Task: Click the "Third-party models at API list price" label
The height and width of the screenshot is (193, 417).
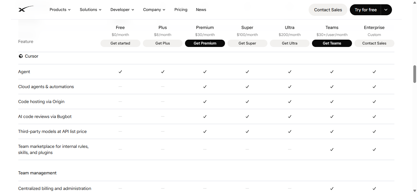Action: pos(53,131)
